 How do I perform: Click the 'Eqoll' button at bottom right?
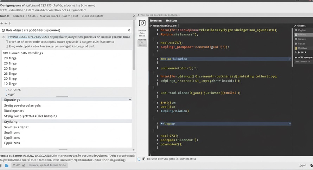pos(303,165)
